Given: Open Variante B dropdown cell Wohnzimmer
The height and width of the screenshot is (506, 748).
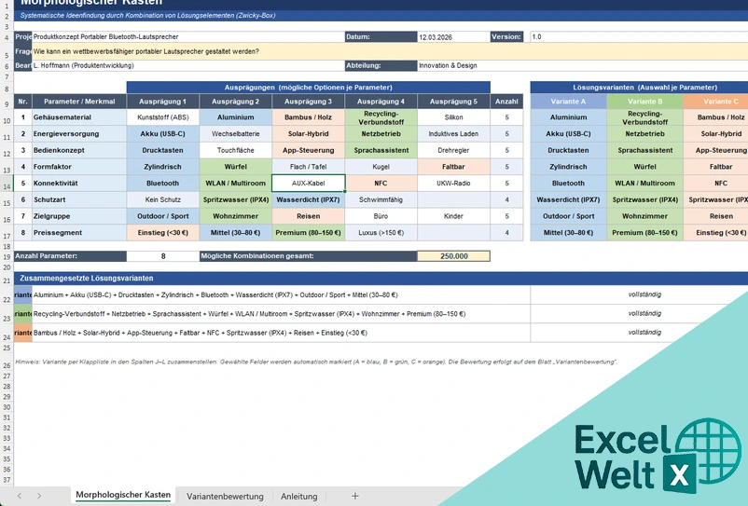Looking at the screenshot, I should click(x=645, y=216).
